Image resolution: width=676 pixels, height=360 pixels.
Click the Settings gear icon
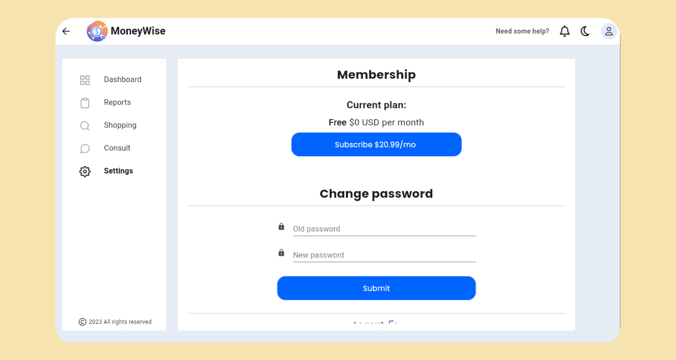tap(85, 171)
